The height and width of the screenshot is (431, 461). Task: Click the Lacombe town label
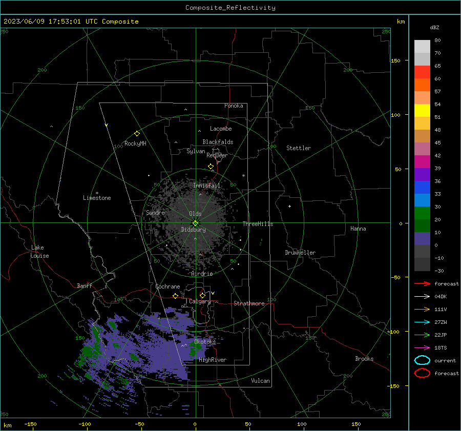pyautogui.click(x=221, y=129)
